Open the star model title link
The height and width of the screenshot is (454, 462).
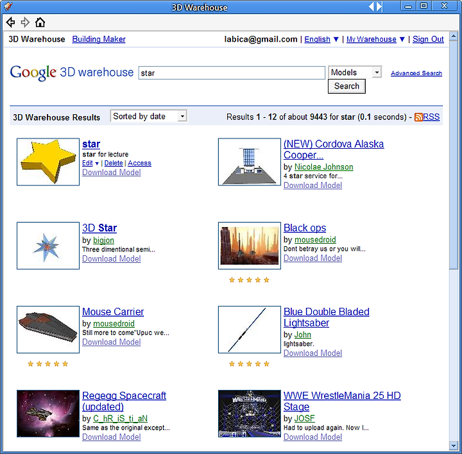91,144
